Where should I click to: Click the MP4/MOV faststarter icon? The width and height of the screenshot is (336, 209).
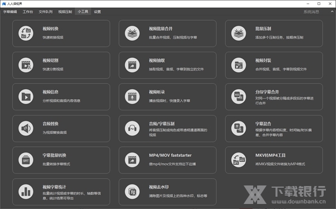point(132,160)
